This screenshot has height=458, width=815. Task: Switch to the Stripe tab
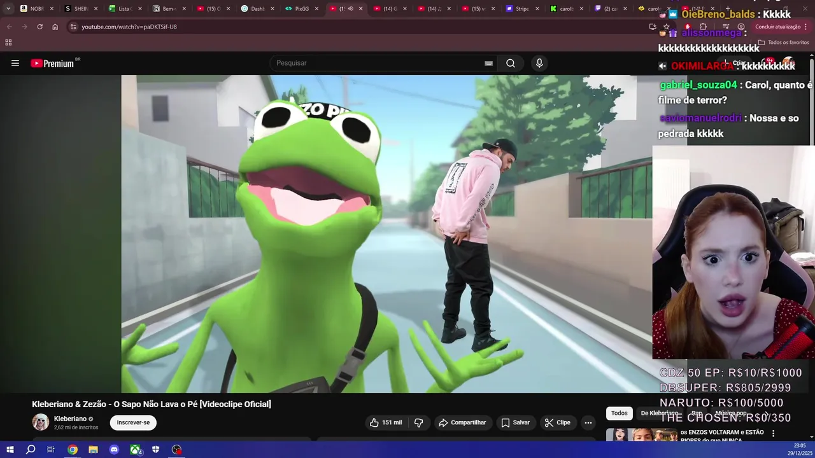[x=518, y=9]
